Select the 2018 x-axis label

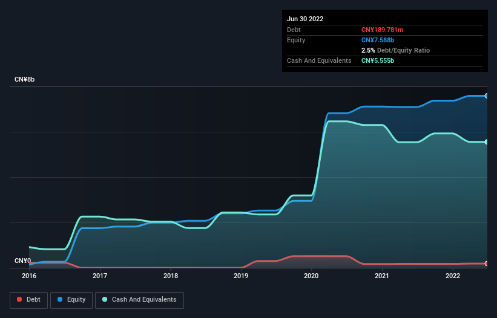[x=171, y=276]
